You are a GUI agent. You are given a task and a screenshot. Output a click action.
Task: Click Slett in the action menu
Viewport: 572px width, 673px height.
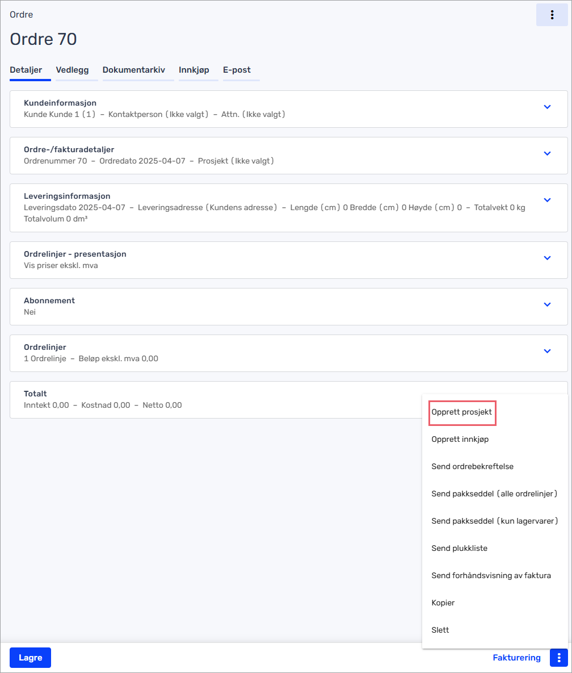click(x=440, y=630)
